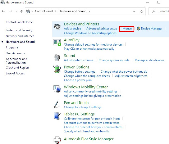
Task: Click Adjust system volume link
Action: (79, 60)
